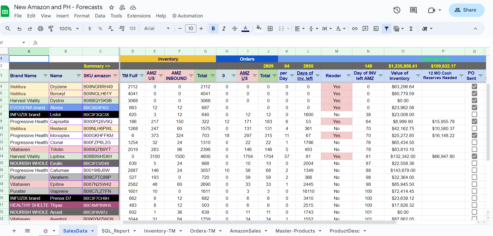Screen dimensions: 493x236
Task: Check PO Sent for Listol row
Action: [x=474, y=114]
